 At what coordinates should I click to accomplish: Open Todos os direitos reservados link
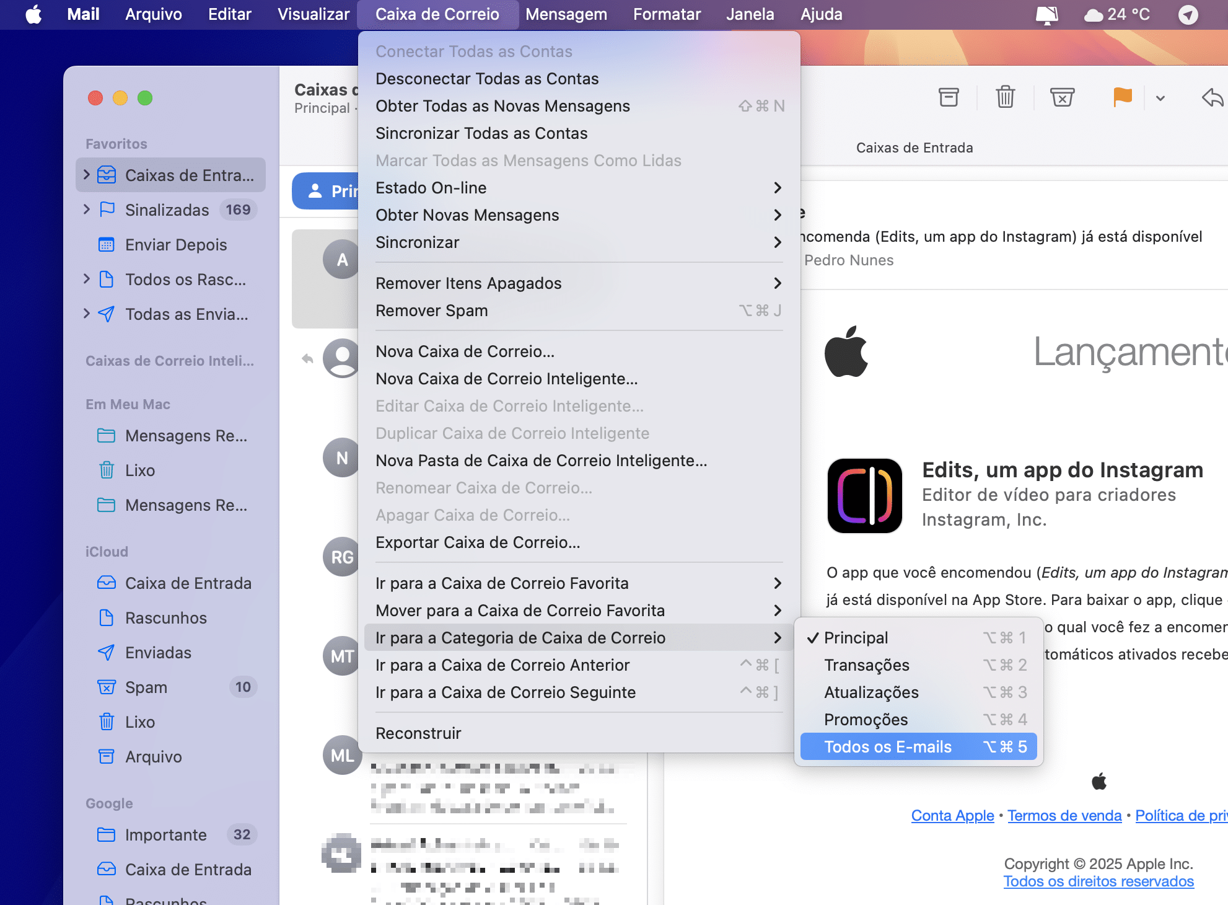tap(1099, 881)
